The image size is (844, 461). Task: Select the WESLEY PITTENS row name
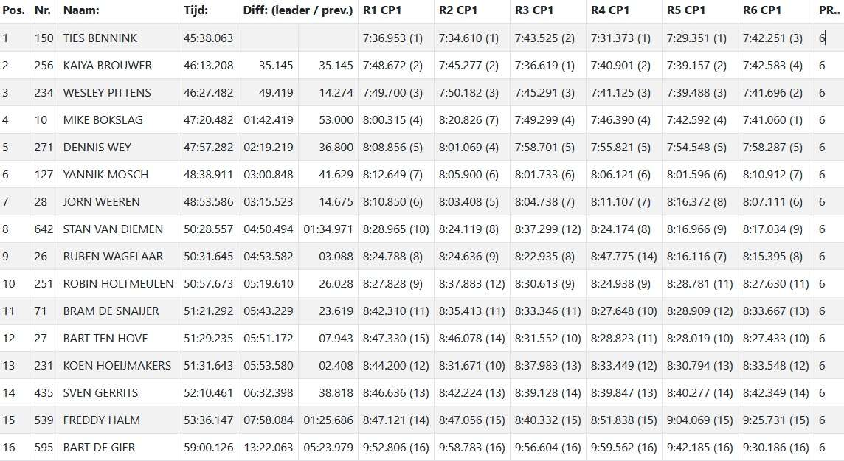[x=107, y=92]
